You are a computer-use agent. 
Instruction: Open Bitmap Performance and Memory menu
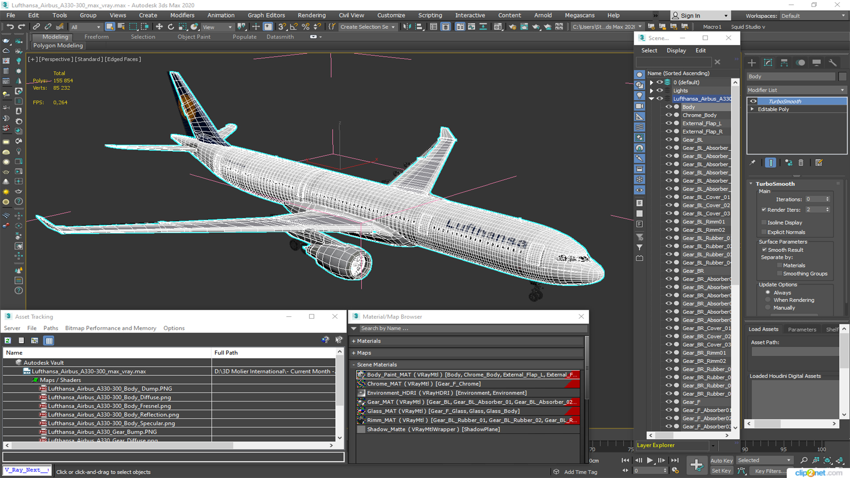[x=111, y=328]
